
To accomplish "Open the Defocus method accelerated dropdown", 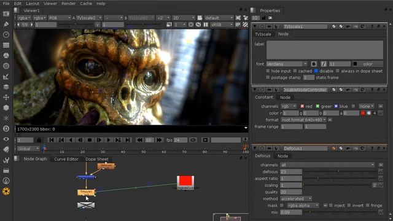I will 296,198.
